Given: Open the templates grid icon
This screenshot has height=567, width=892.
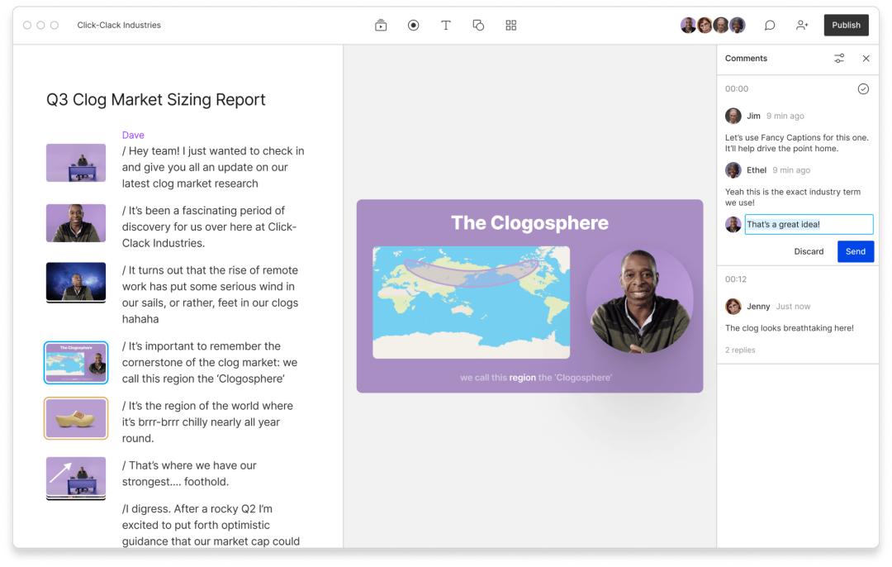Looking at the screenshot, I should coord(511,26).
